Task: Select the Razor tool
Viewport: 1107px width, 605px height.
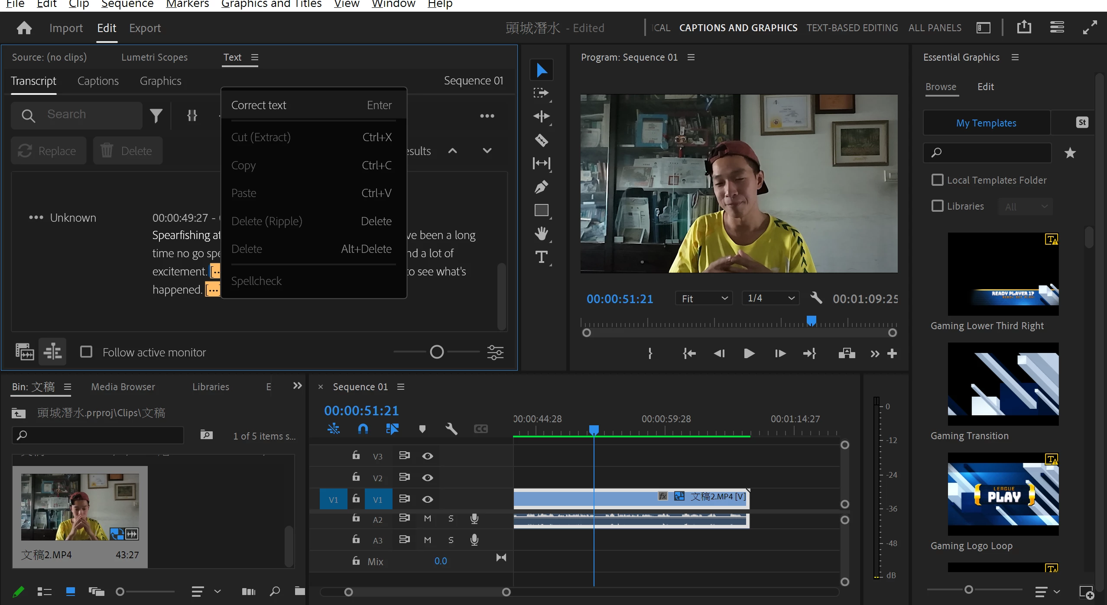Action: click(541, 140)
